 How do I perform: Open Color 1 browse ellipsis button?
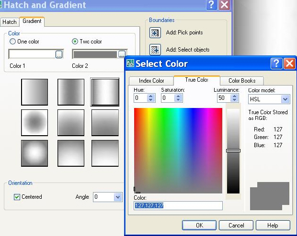click(x=59, y=54)
